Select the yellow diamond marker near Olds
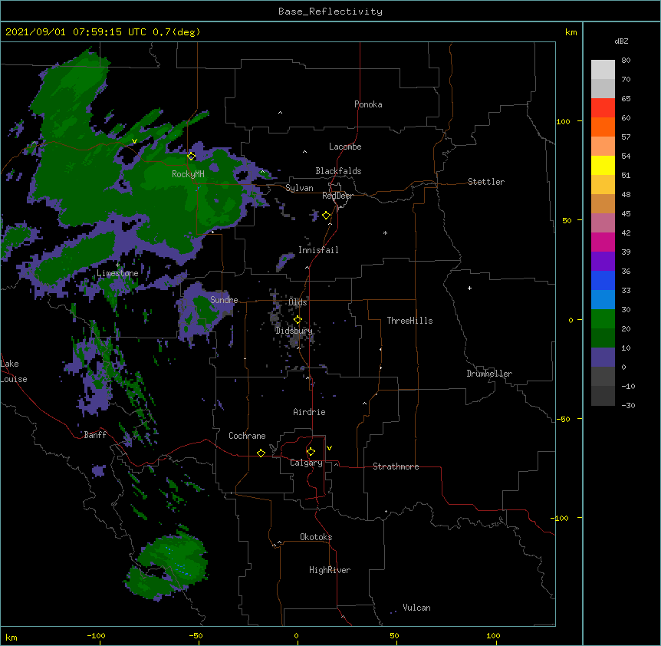 coord(298,320)
